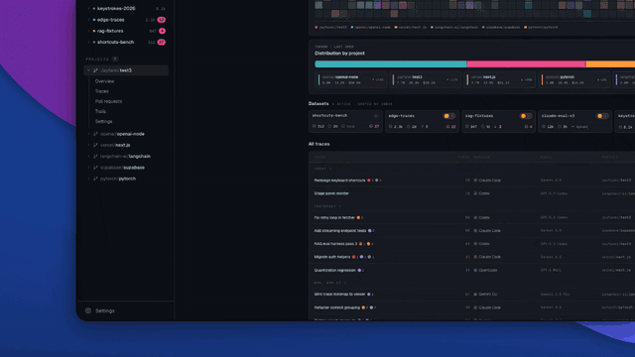635x357 pixels.
Task: Click Codex agent icon in Stage panel reorder row
Action: click(x=475, y=193)
